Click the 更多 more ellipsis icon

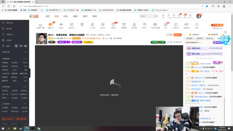tap(197, 24)
